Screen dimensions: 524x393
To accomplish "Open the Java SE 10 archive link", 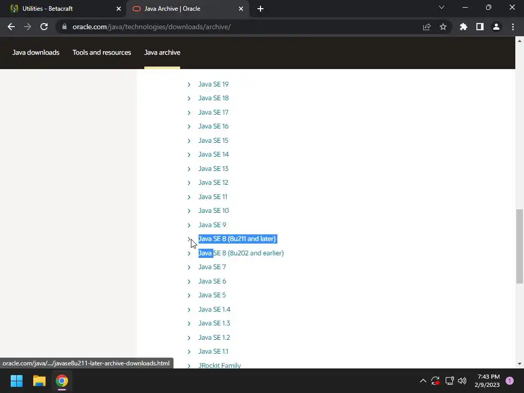I will tap(213, 211).
